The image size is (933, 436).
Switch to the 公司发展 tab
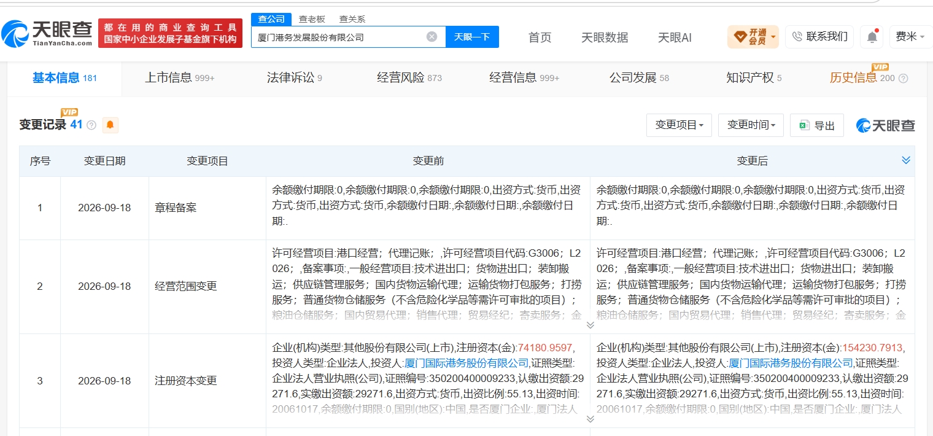639,78
